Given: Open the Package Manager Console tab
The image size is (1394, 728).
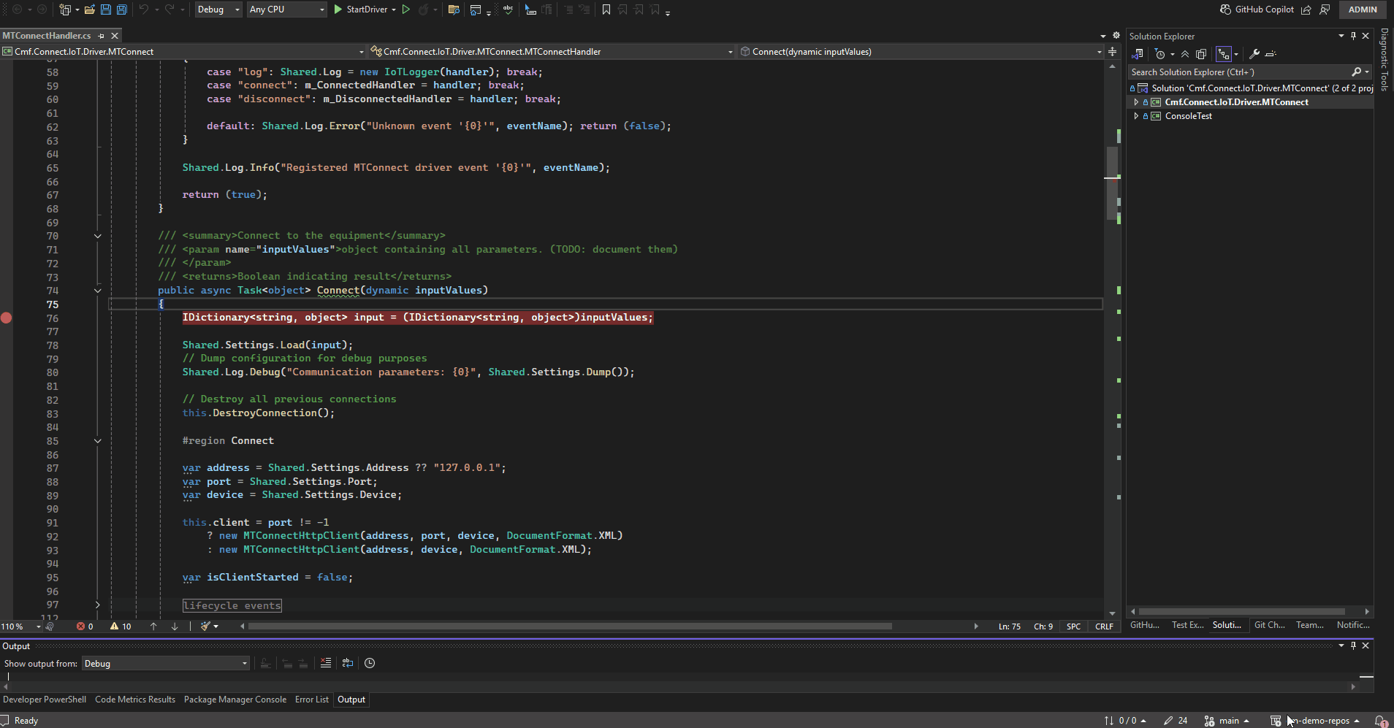Looking at the screenshot, I should pyautogui.click(x=235, y=700).
